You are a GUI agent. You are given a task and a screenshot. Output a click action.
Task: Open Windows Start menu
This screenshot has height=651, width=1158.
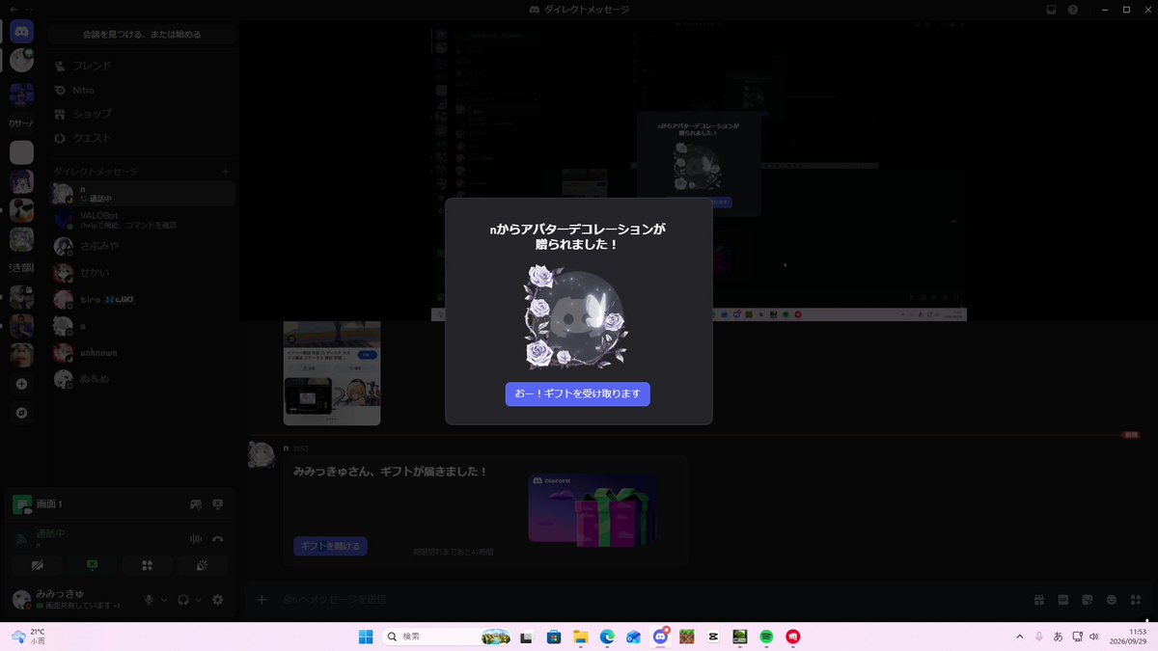tap(366, 637)
